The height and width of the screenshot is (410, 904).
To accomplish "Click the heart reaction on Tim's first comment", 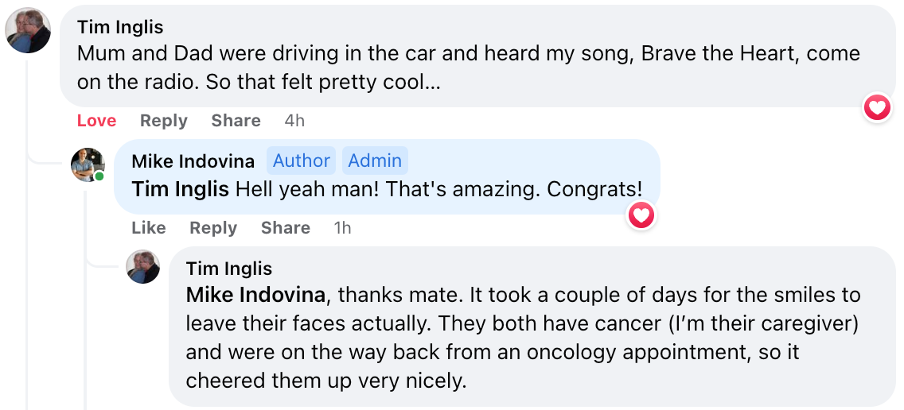I will coord(877,107).
